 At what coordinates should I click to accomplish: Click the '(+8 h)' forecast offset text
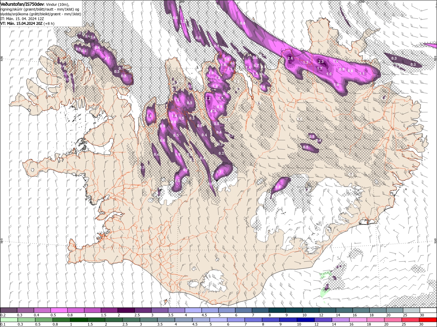point(49,24)
